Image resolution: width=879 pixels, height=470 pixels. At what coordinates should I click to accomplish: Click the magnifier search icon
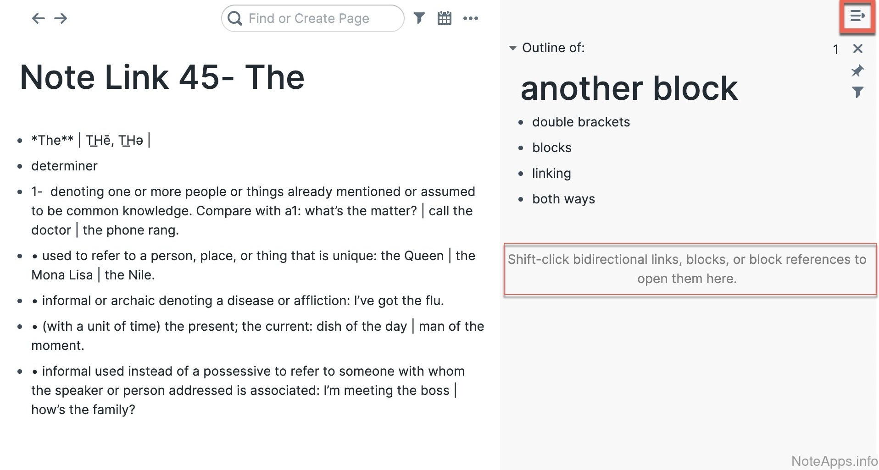point(235,18)
